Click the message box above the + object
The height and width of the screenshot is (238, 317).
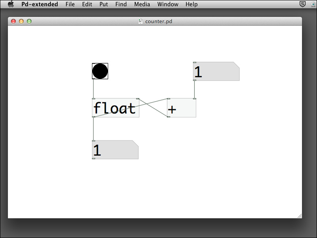216,72
